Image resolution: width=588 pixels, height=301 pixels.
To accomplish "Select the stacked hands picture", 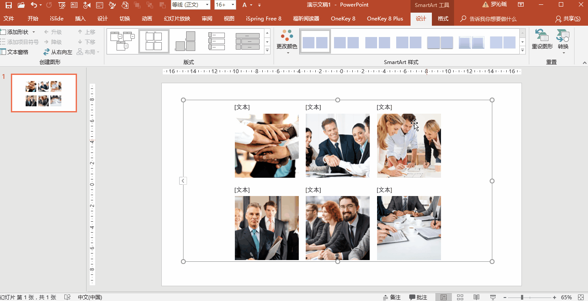I will pos(267,145).
